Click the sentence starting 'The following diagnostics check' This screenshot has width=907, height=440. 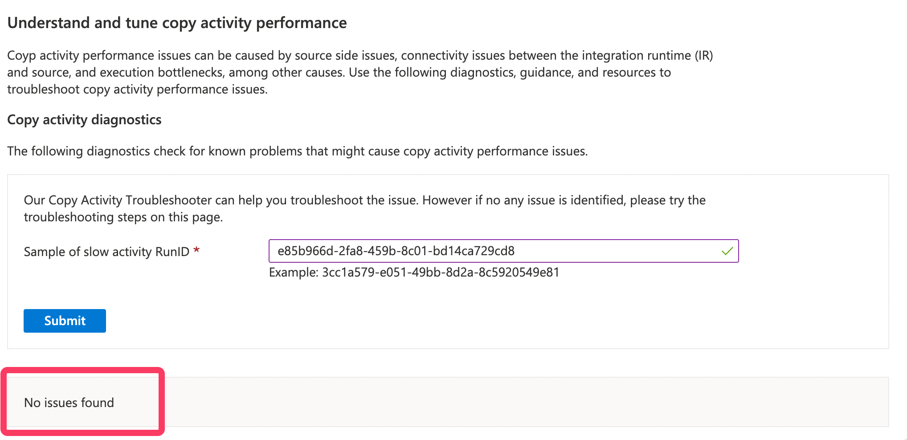click(298, 151)
